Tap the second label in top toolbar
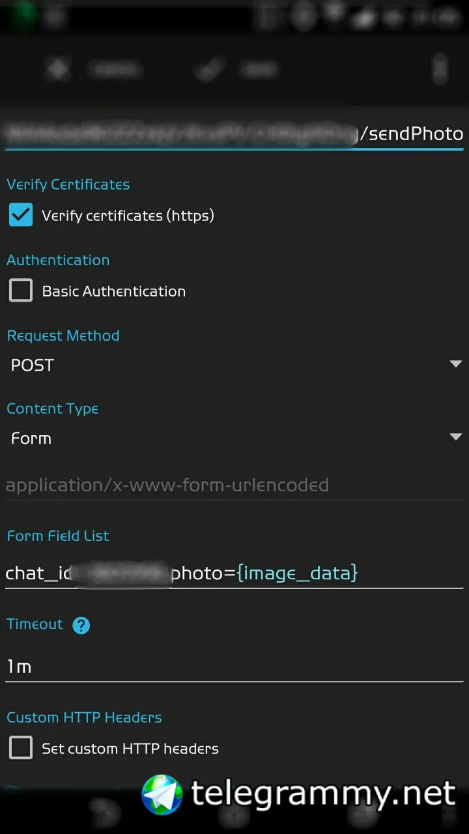This screenshot has width=469, height=834. pos(259,69)
